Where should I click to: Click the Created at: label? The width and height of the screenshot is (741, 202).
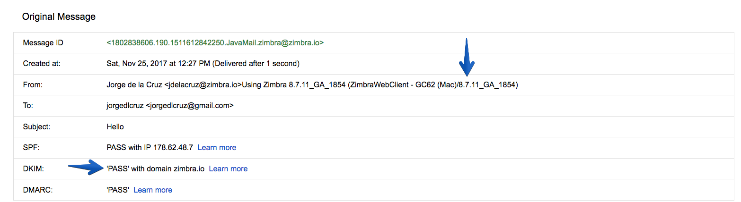[42, 64]
